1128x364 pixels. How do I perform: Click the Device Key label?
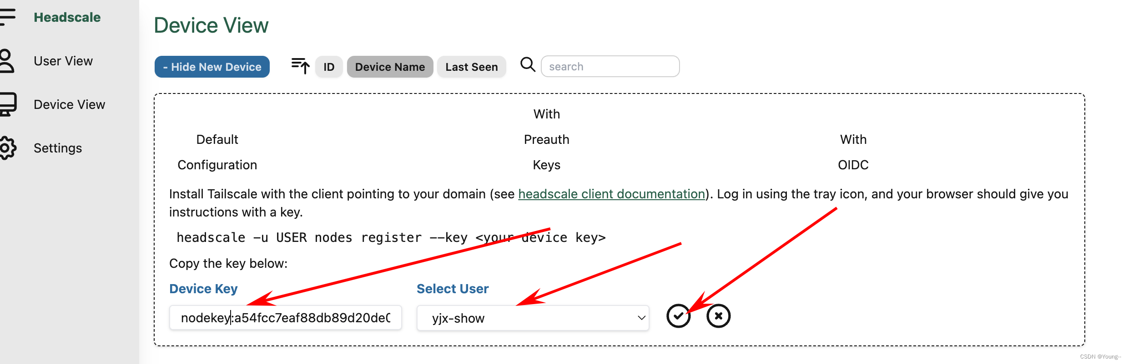coord(203,289)
